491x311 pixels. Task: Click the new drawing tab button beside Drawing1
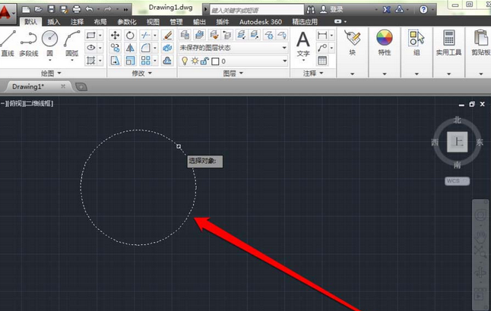[x=81, y=86]
